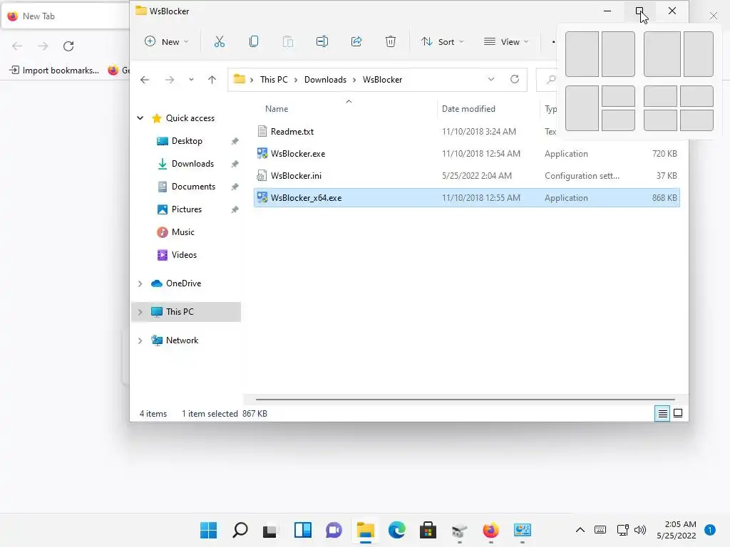Reload page in Firefox window

coord(68,46)
